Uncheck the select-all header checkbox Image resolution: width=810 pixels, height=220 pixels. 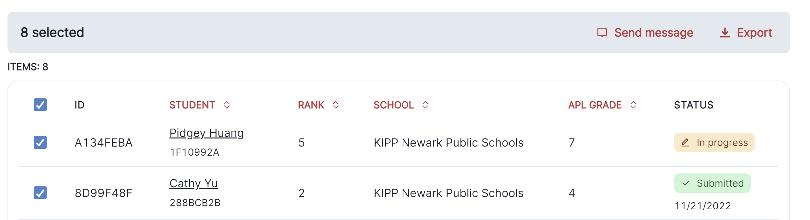pyautogui.click(x=40, y=105)
